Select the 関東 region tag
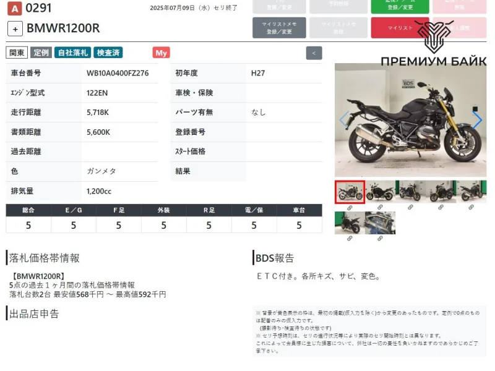 pos(17,53)
